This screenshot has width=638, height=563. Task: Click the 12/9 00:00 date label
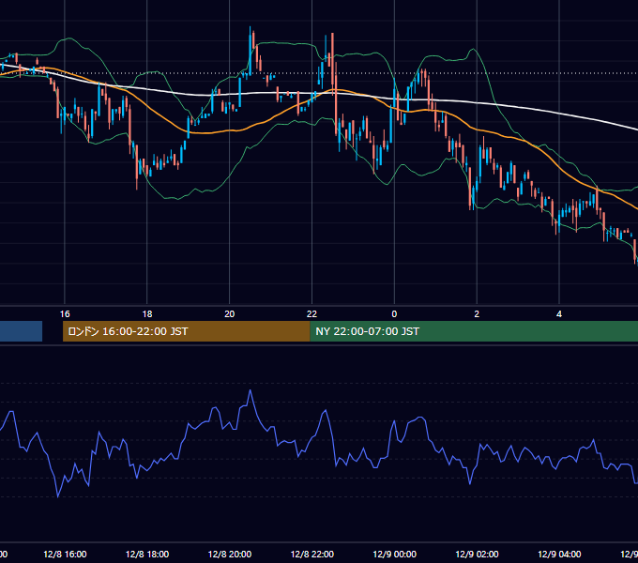tap(395, 554)
